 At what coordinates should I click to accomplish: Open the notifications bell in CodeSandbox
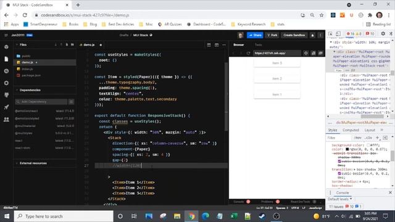[x=312, y=35]
